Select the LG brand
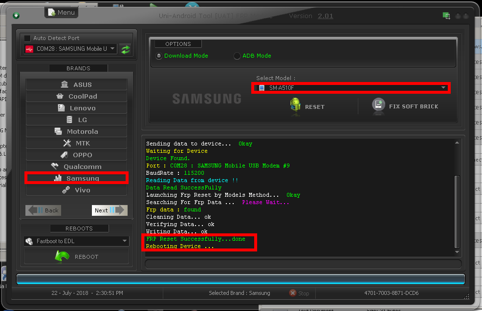482x311 pixels. pos(77,120)
